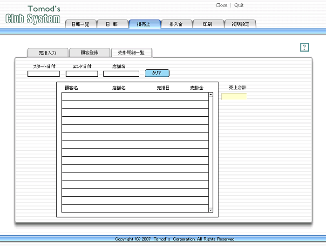Click the scroll down arrow in the list
Image resolution: width=326 pixels, height=246 pixels.
tap(211, 210)
